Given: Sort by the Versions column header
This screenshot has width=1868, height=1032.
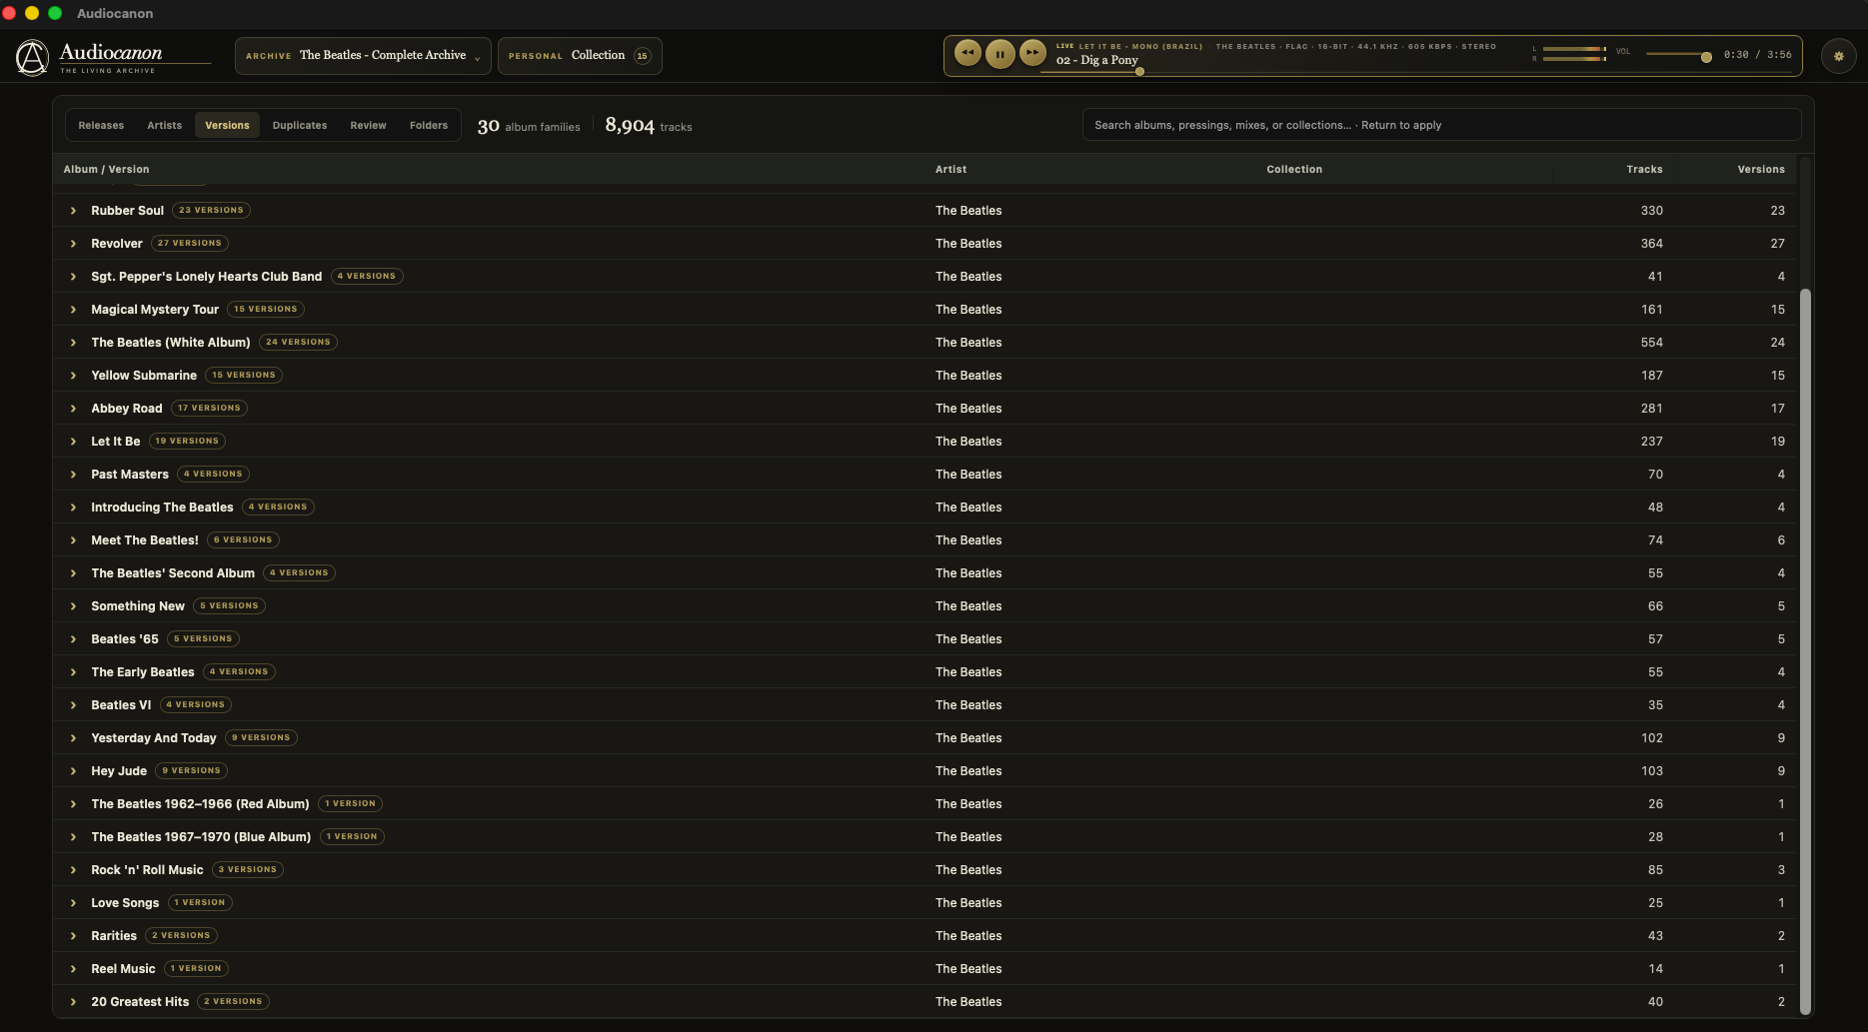Looking at the screenshot, I should tap(1761, 170).
